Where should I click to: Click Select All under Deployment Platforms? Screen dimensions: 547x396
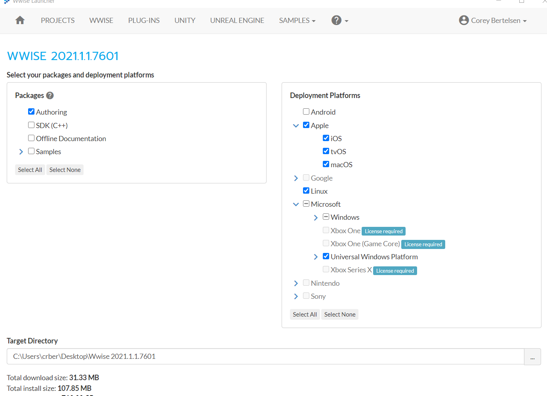[305, 315]
